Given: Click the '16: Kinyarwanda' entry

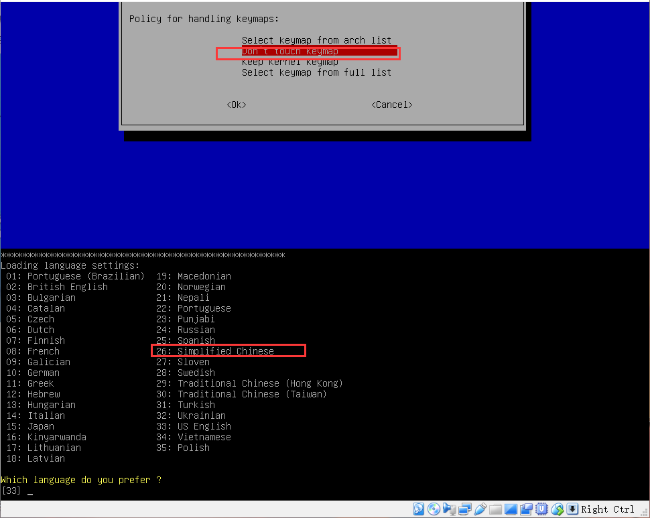Looking at the screenshot, I should (x=46, y=437).
